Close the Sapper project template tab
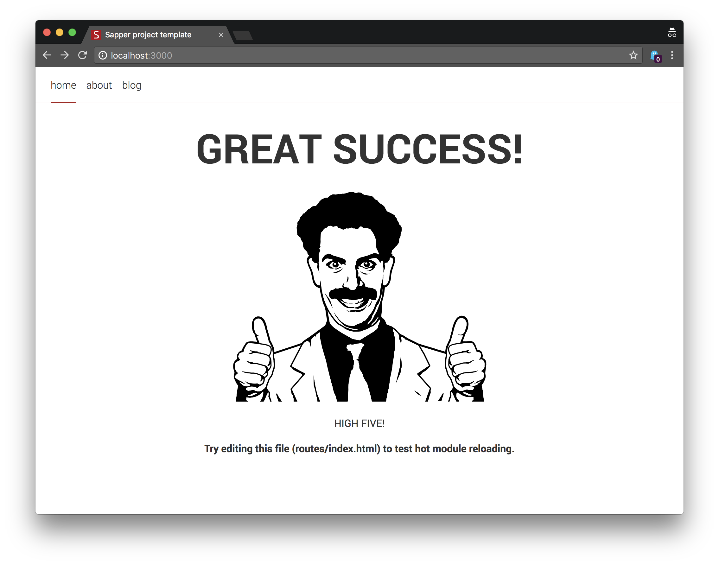Screen dimensions: 719x565 tap(221, 35)
